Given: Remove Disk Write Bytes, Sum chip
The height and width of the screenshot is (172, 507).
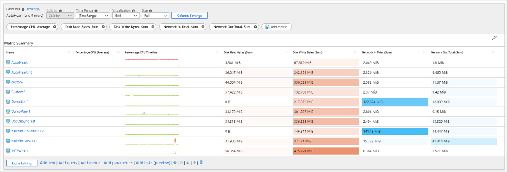Looking at the screenshot, I should point(152,27).
